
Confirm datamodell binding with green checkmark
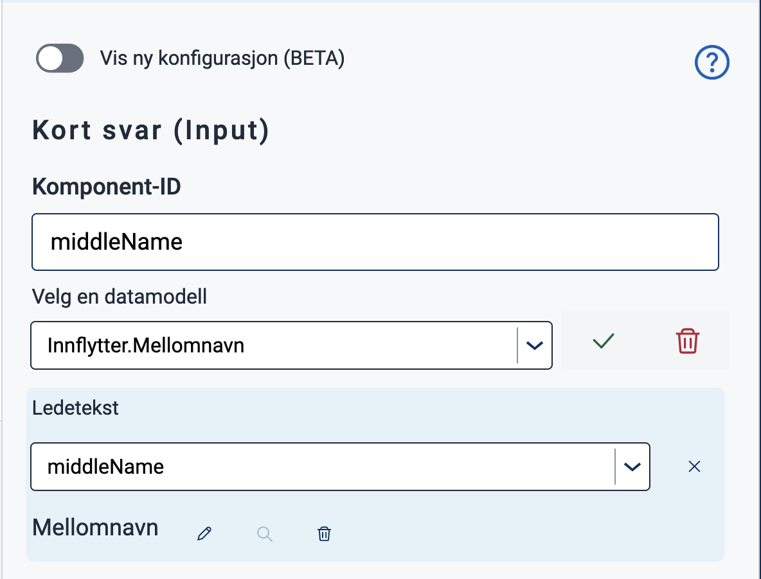point(604,341)
